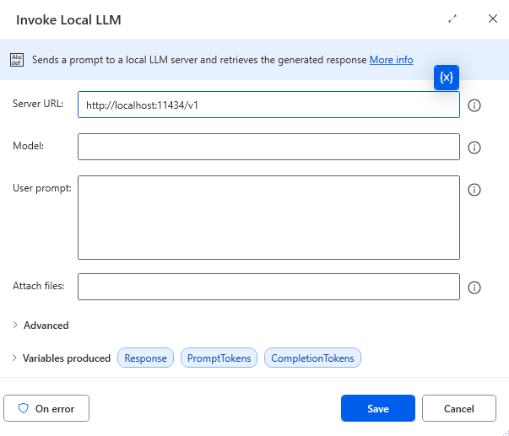Focus the Model input field
This screenshot has height=436, width=509.
pyautogui.click(x=268, y=147)
